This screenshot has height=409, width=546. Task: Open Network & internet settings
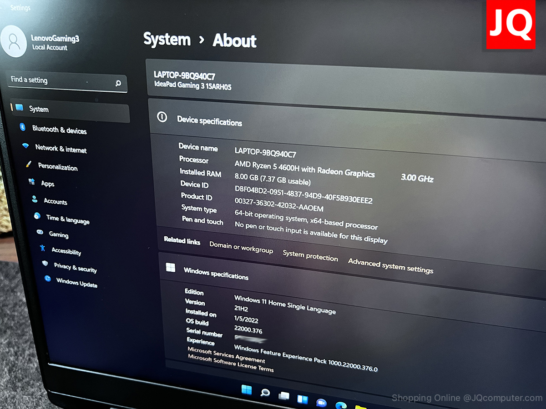[61, 149]
